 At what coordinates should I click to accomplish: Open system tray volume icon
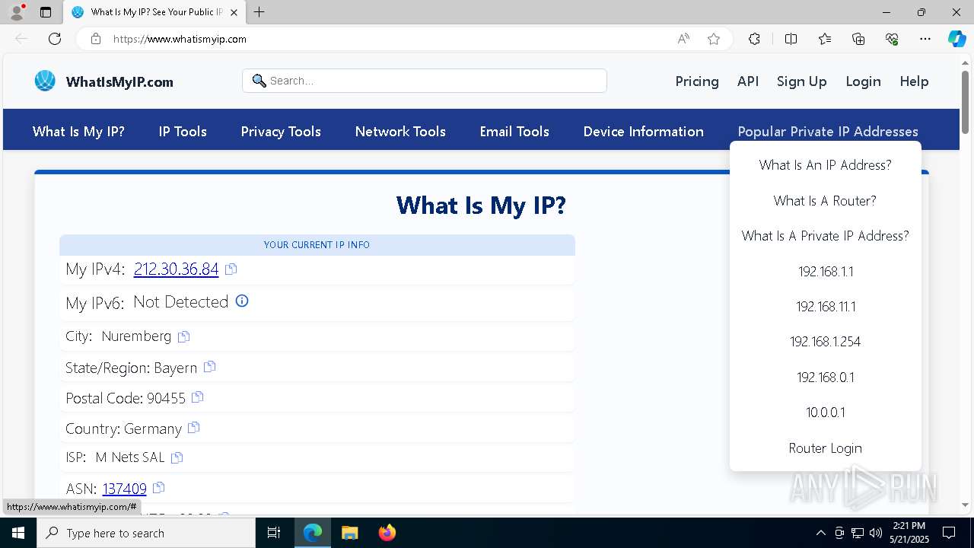pos(875,533)
